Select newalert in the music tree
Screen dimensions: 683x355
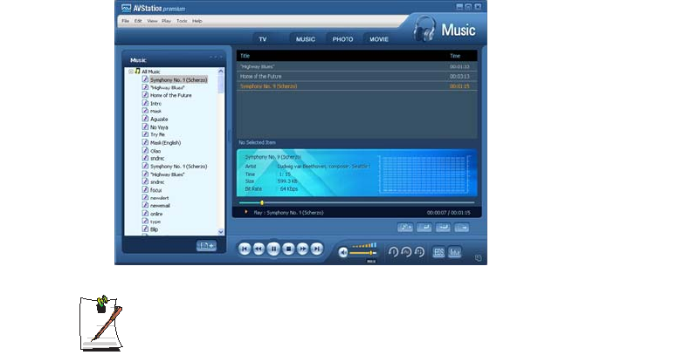[x=160, y=198]
